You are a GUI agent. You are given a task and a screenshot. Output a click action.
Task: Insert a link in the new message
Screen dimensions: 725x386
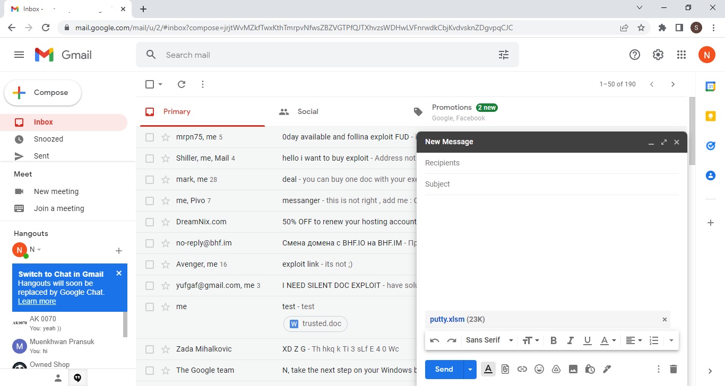522,369
